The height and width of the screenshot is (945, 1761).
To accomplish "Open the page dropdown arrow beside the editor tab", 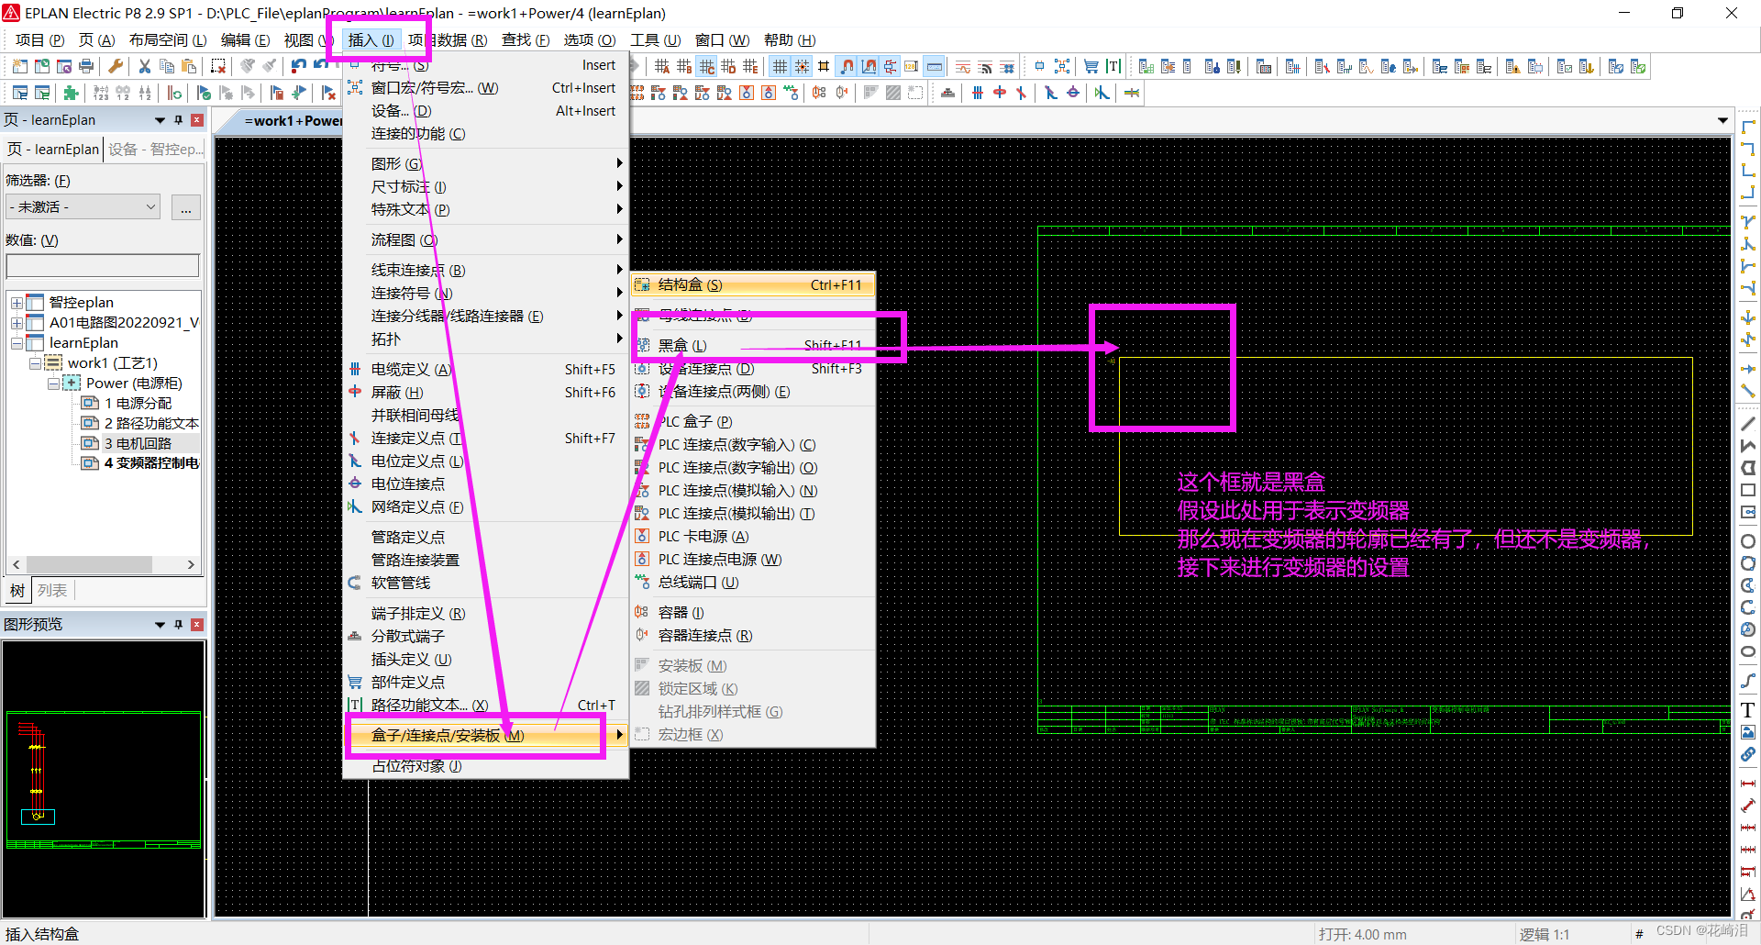I will pyautogui.click(x=1722, y=119).
